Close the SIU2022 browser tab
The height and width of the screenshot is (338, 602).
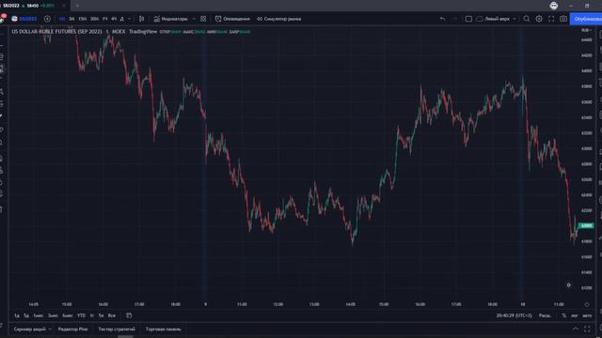tap(64, 6)
